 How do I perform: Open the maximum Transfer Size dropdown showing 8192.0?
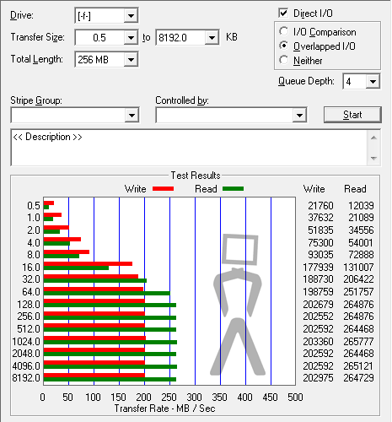[x=212, y=37]
